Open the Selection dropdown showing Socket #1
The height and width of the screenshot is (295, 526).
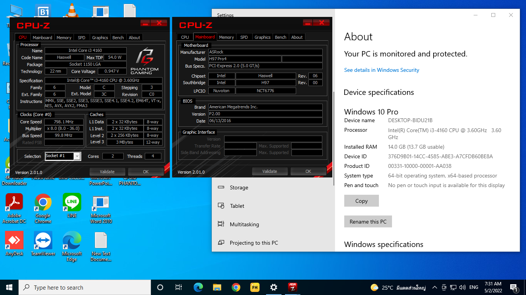coord(63,156)
